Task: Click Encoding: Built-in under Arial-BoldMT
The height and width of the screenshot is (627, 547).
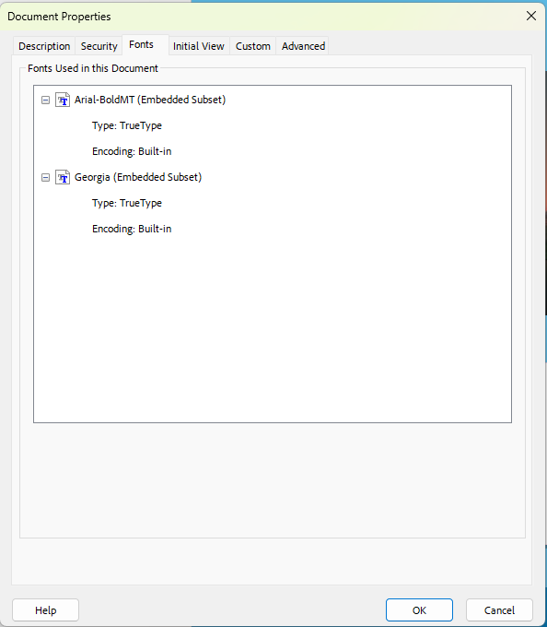Action: 132,151
